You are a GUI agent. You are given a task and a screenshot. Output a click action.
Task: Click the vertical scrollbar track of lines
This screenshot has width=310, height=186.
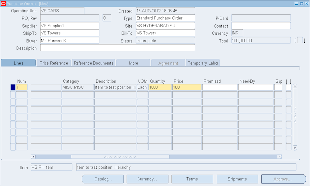295,117
